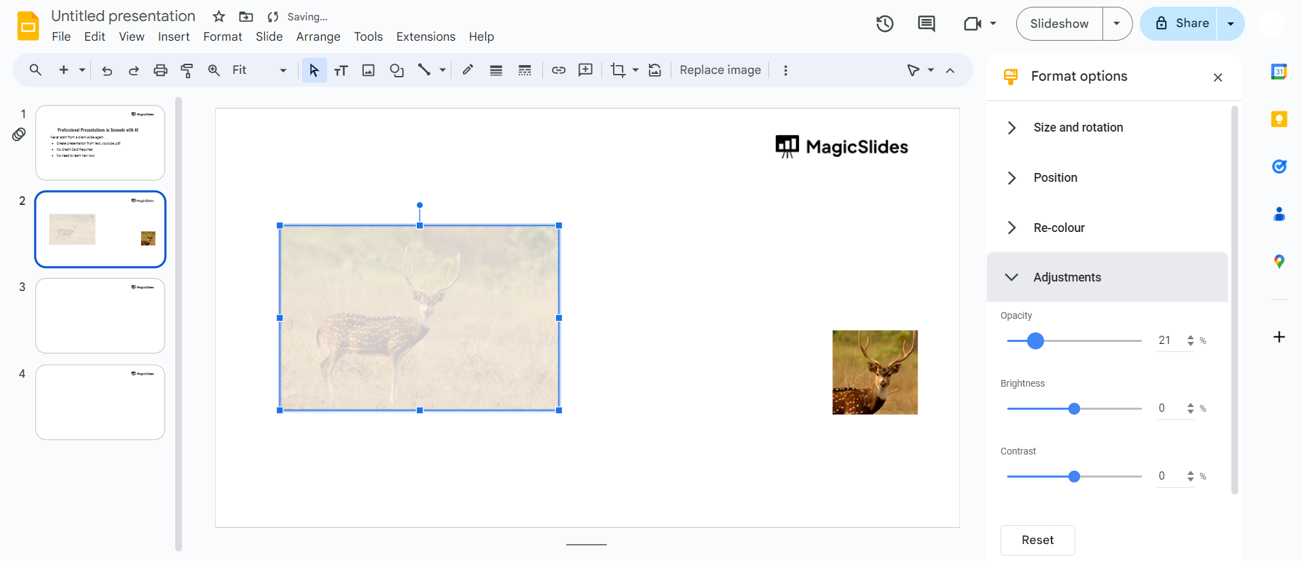Open the Shape tool
This screenshot has width=1302, height=561.
[x=396, y=70]
